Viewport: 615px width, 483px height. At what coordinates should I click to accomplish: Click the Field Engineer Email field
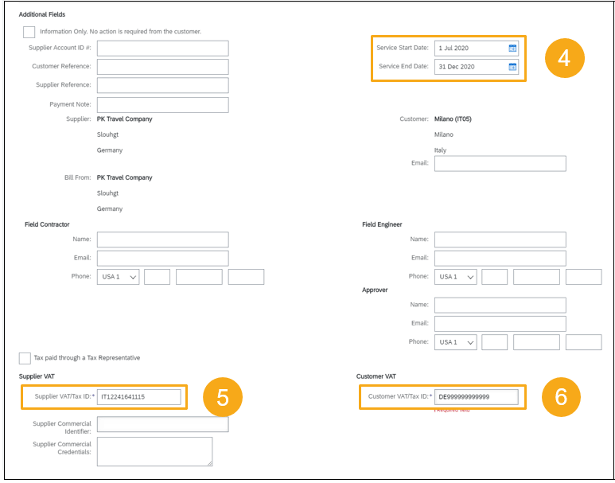[500, 258]
